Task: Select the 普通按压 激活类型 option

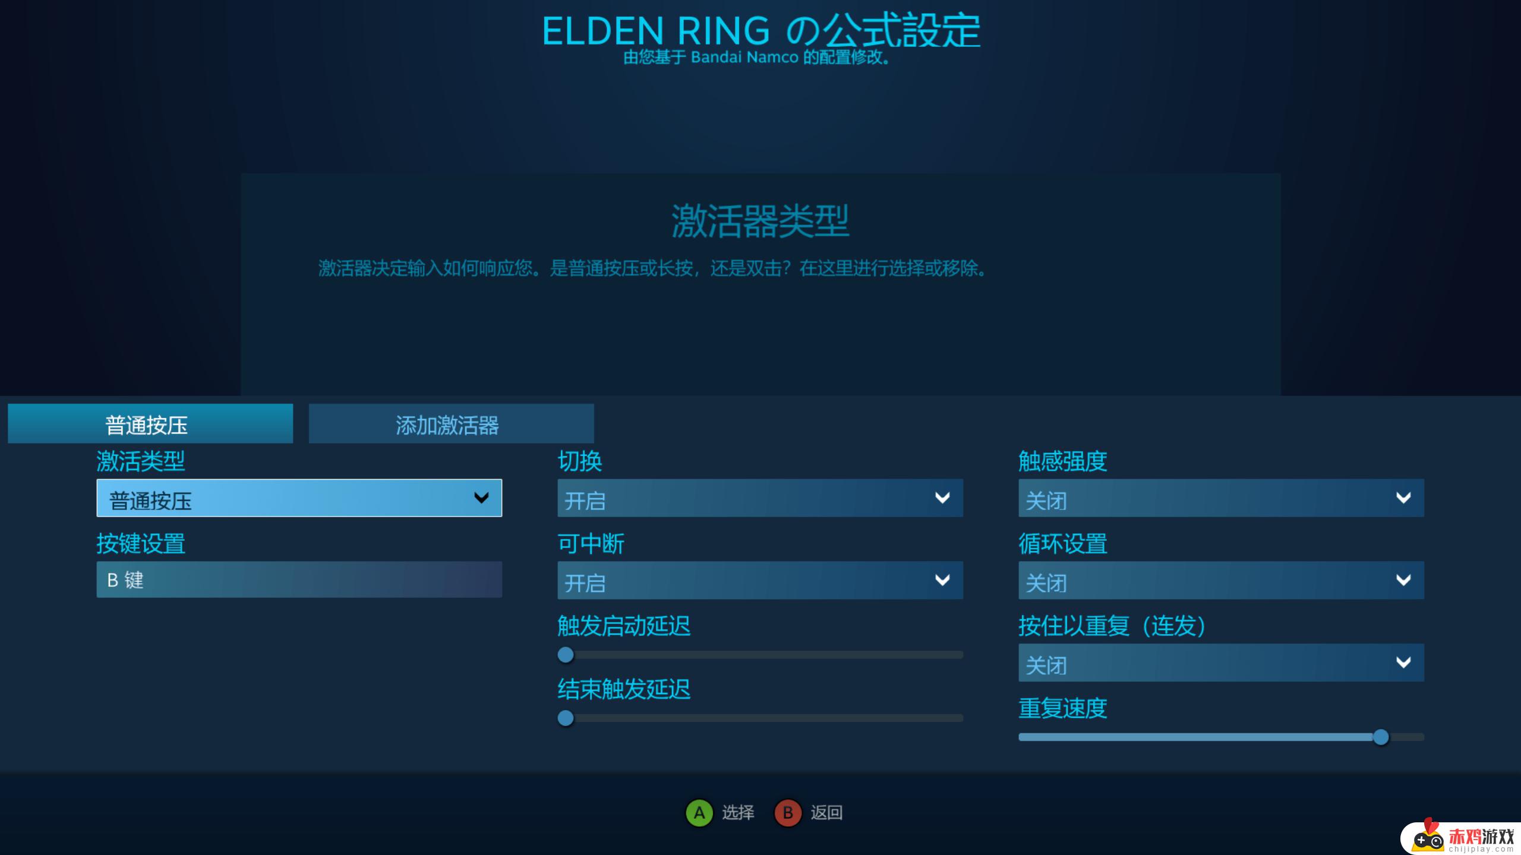Action: coord(296,498)
